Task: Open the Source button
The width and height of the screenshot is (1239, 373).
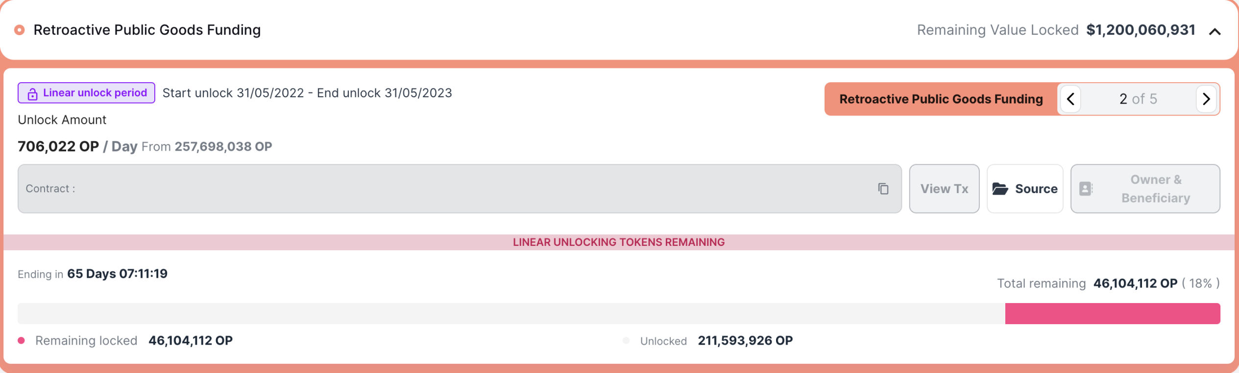Action: (x=1025, y=189)
